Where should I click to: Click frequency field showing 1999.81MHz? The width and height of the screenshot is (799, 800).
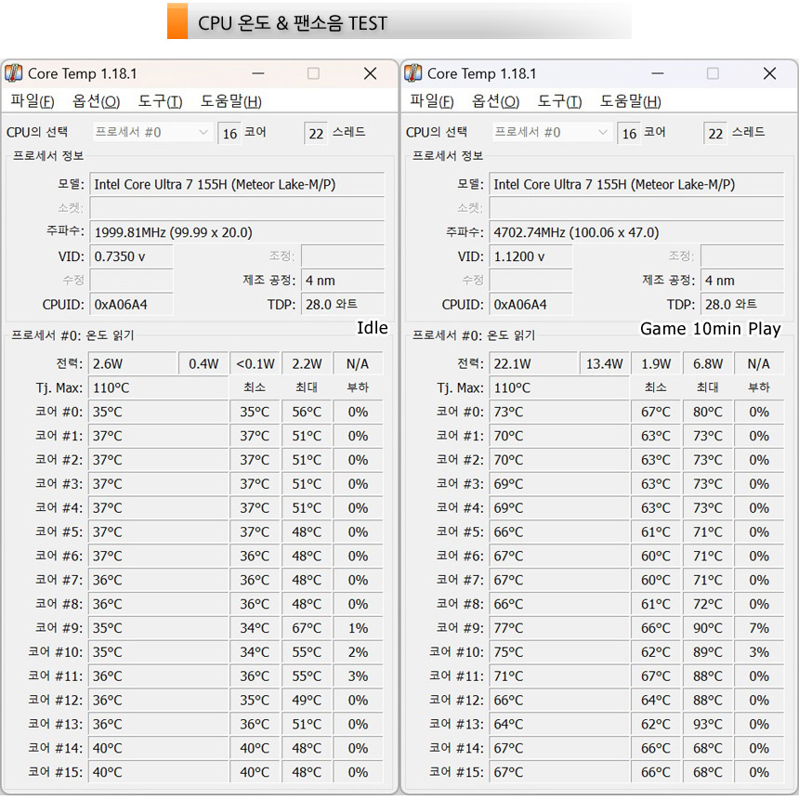237,232
